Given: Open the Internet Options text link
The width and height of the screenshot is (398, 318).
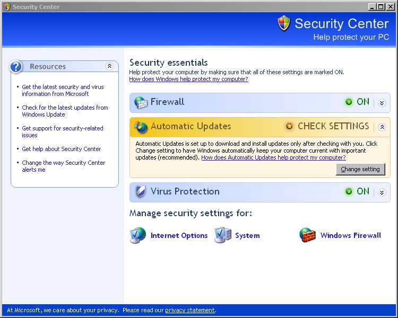Looking at the screenshot, I should click(x=179, y=235).
